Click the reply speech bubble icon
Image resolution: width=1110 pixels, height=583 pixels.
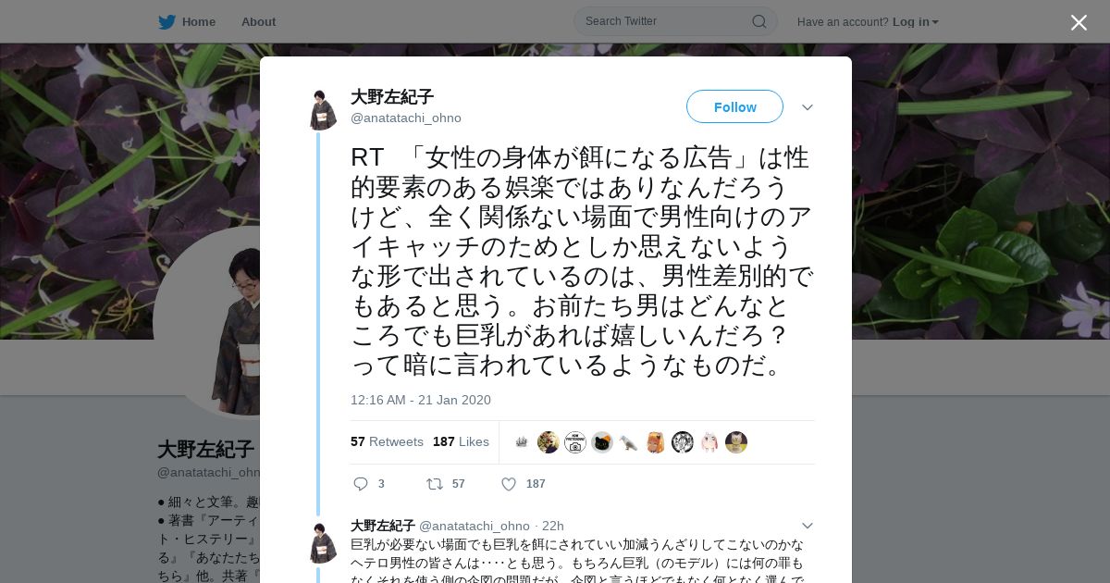click(361, 484)
